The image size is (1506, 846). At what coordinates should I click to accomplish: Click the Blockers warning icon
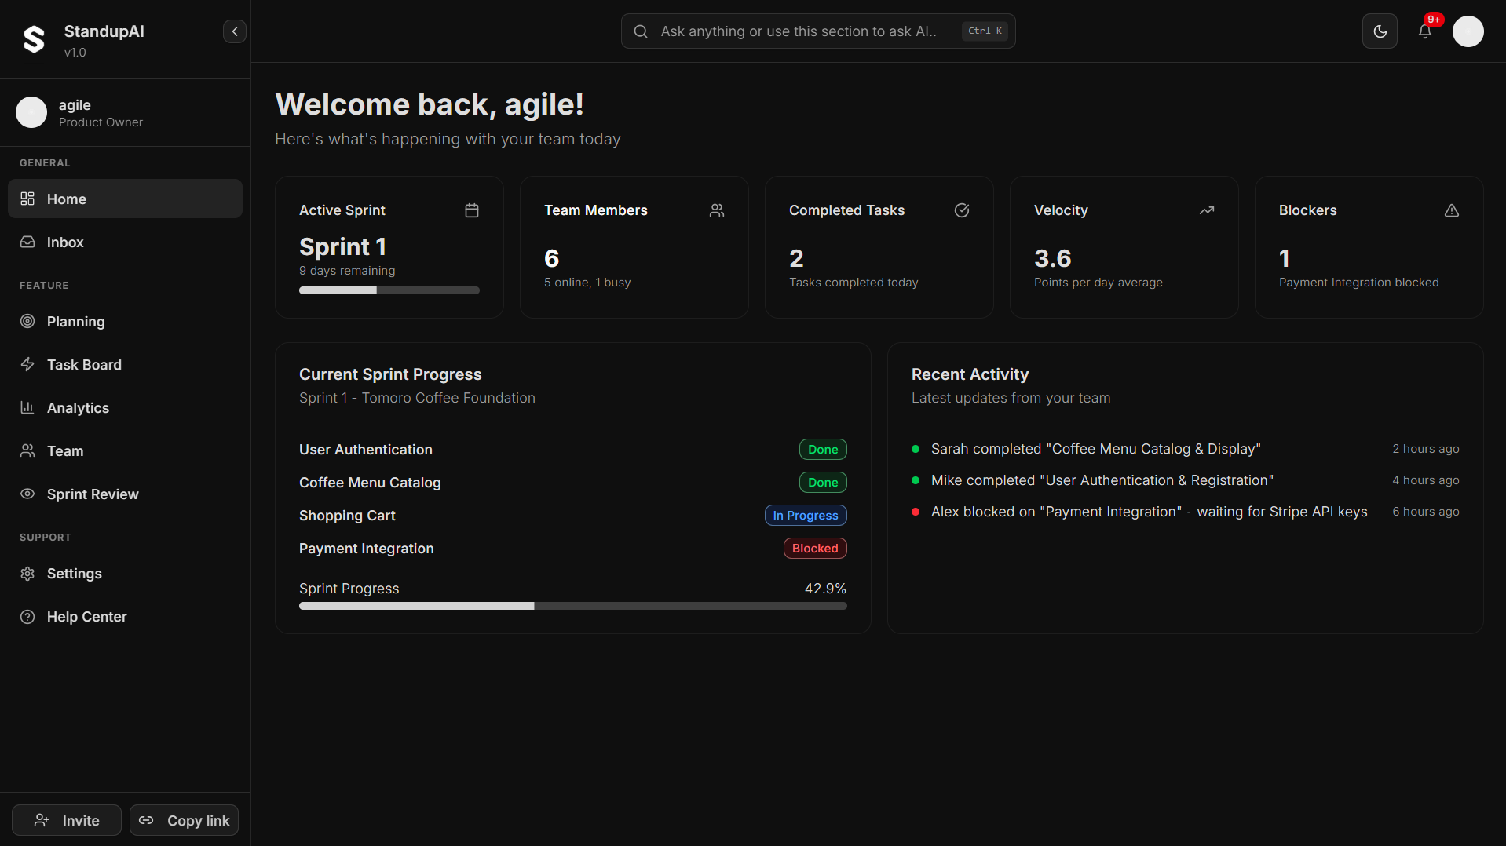coord(1452,210)
